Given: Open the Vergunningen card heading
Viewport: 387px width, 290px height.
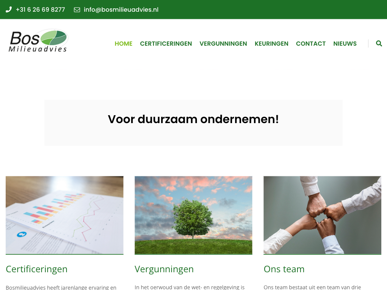Looking at the screenshot, I should (164, 269).
